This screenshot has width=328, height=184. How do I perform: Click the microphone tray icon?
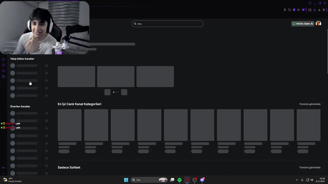click(x=302, y=180)
